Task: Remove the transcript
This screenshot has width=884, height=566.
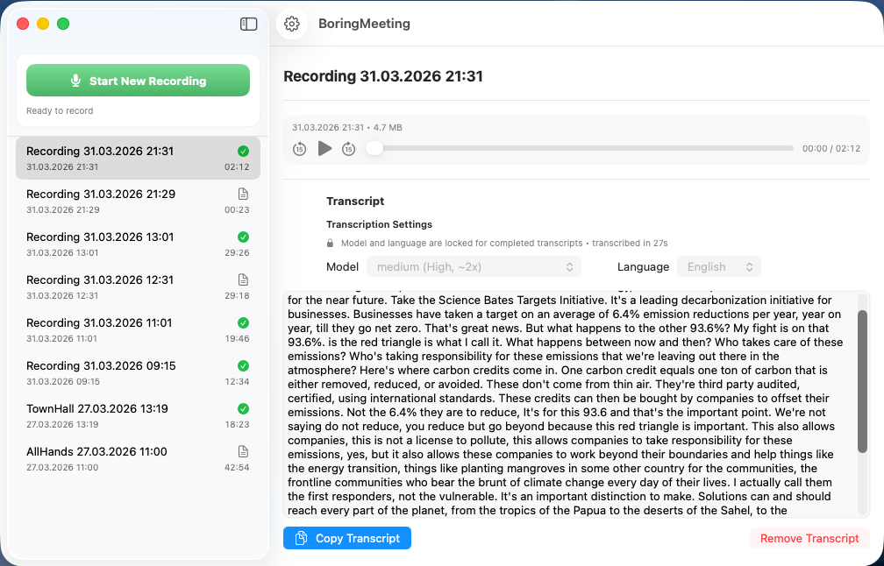Action: tap(809, 538)
